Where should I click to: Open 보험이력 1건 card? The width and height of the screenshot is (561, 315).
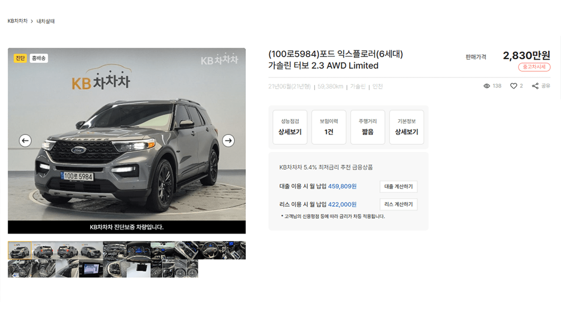pyautogui.click(x=329, y=127)
